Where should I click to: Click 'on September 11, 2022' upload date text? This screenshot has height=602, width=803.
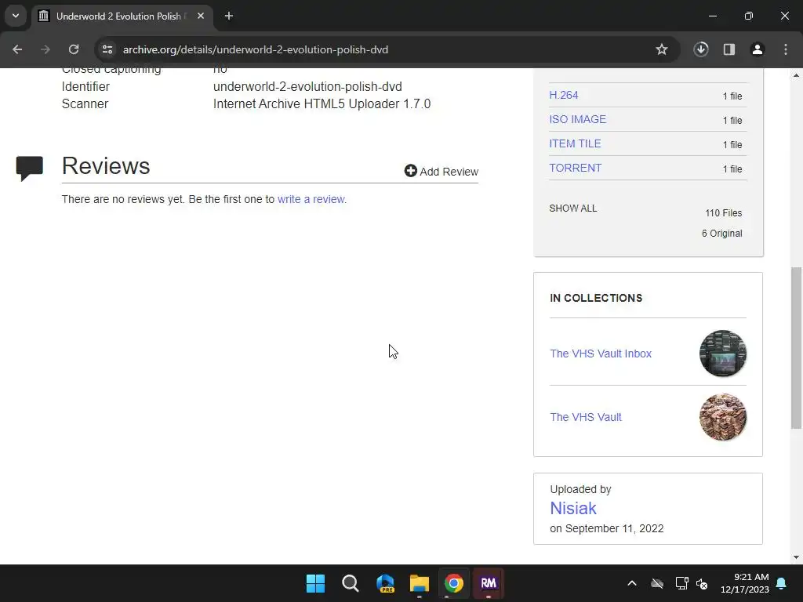pos(606,529)
